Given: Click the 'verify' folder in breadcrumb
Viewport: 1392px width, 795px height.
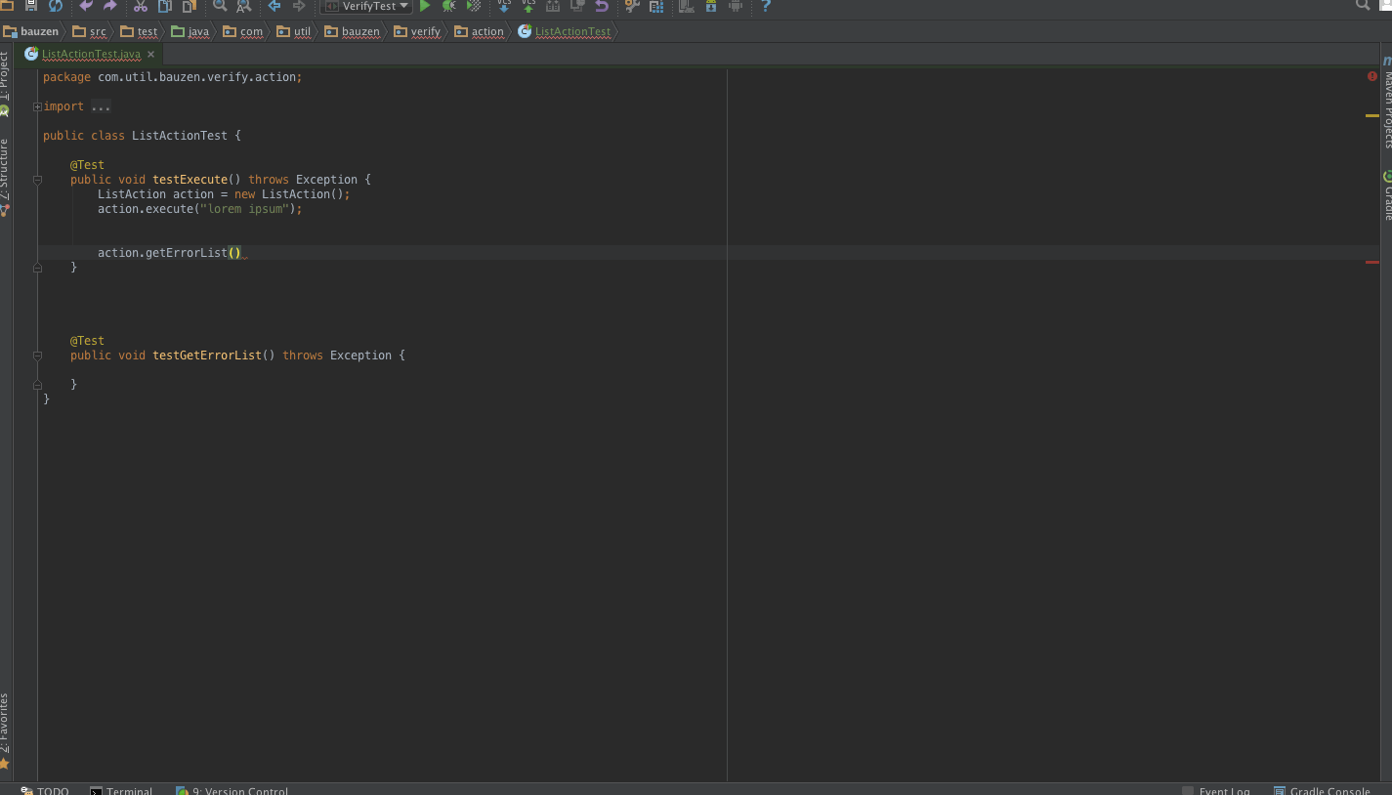Looking at the screenshot, I should (x=425, y=31).
